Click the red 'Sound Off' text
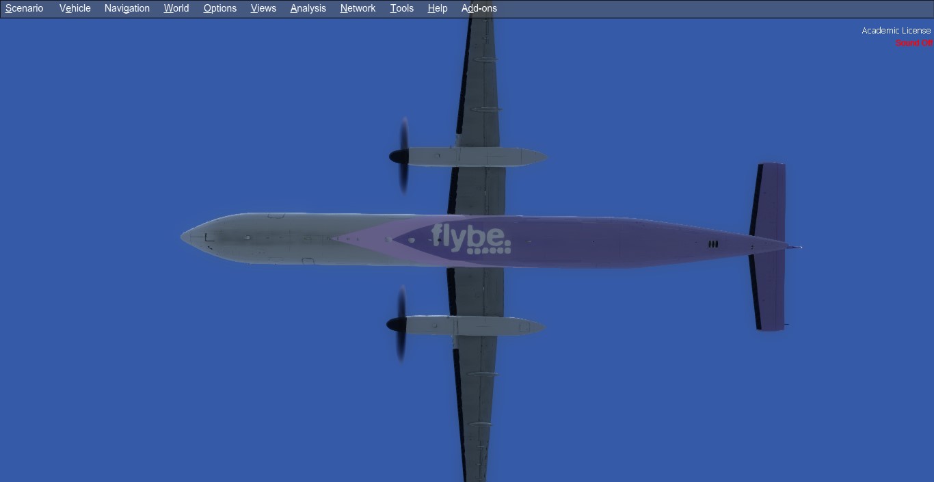The image size is (934, 482). [913, 42]
